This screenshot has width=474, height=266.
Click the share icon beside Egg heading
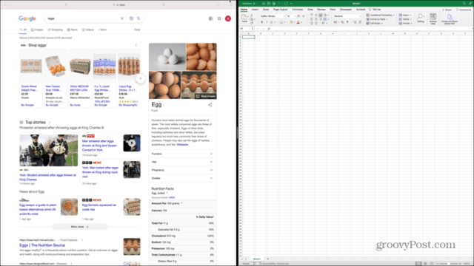(x=210, y=105)
